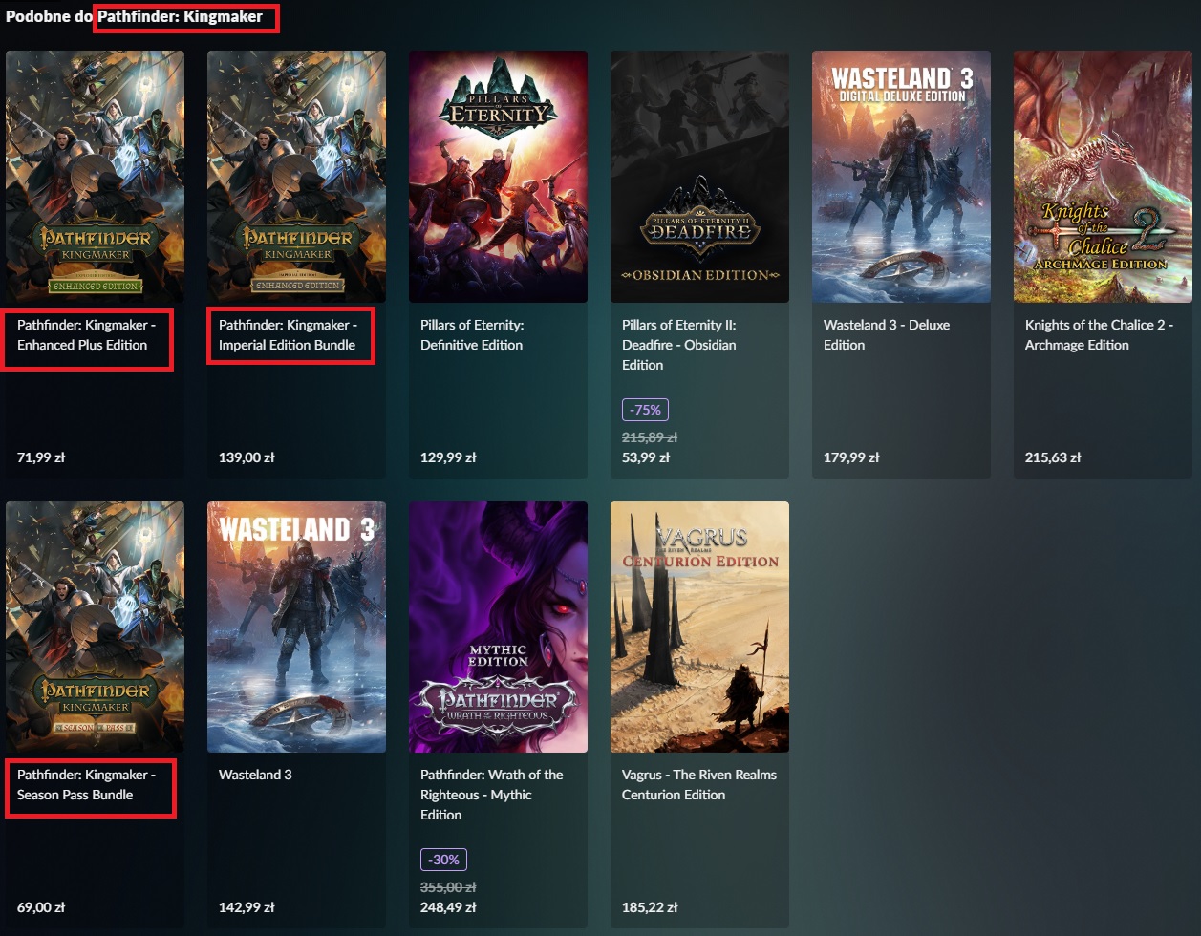Click the crossed-out 355,00 zł price
The height and width of the screenshot is (936, 1201).
(448, 887)
